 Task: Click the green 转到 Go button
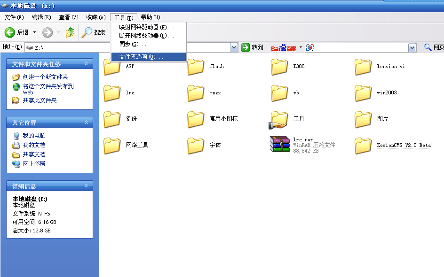coord(253,47)
